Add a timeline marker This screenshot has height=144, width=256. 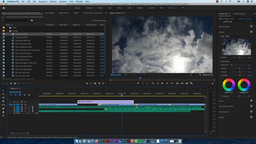25,95
